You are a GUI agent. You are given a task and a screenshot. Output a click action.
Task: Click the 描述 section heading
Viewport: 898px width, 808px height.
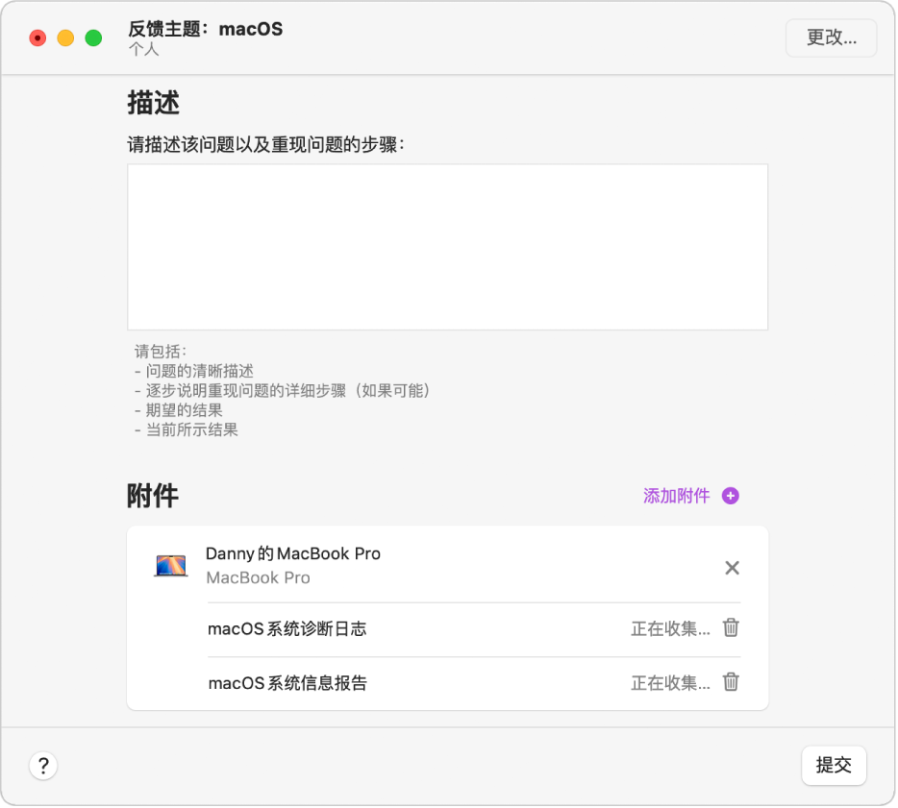click(154, 103)
